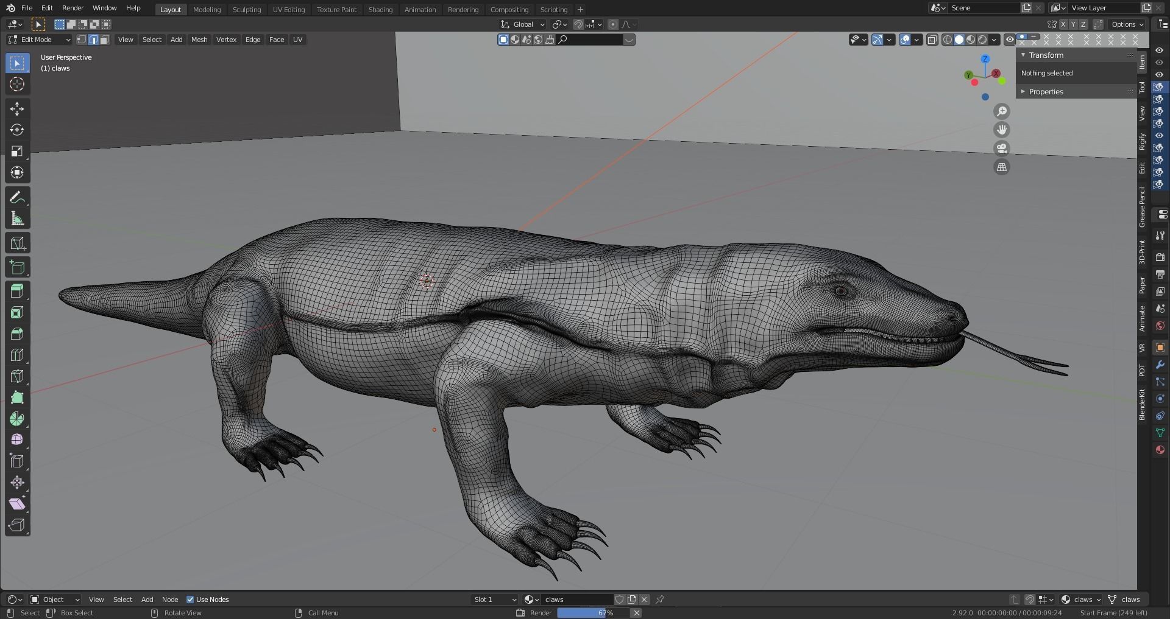Viewport: 1170px width, 619px height.
Task: Choose the Loop Cut tool
Action: (17, 355)
